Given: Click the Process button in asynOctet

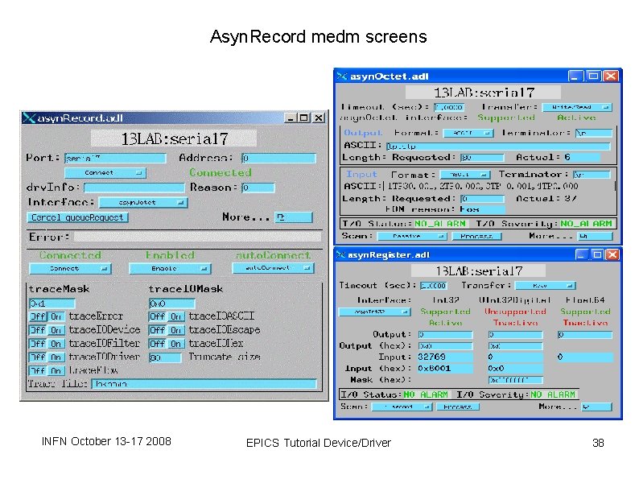Looking at the screenshot, I should (476, 236).
